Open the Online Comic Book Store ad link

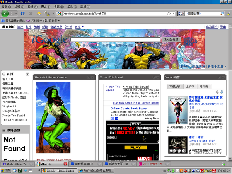coord(128,108)
